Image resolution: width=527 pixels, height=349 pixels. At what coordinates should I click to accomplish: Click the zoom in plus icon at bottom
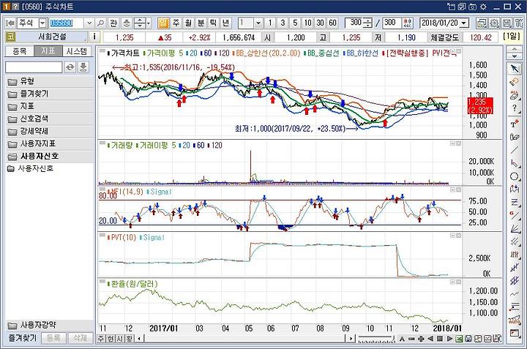(x=421, y=339)
